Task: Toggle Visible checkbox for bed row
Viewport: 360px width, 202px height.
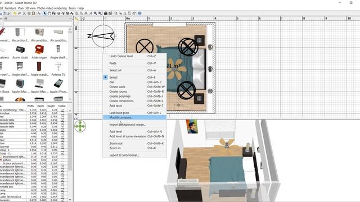Action: click(62, 117)
